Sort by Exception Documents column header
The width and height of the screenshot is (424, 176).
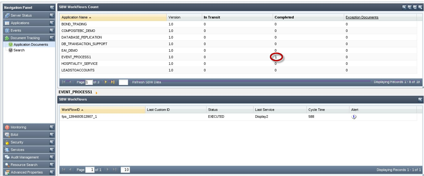click(x=362, y=17)
